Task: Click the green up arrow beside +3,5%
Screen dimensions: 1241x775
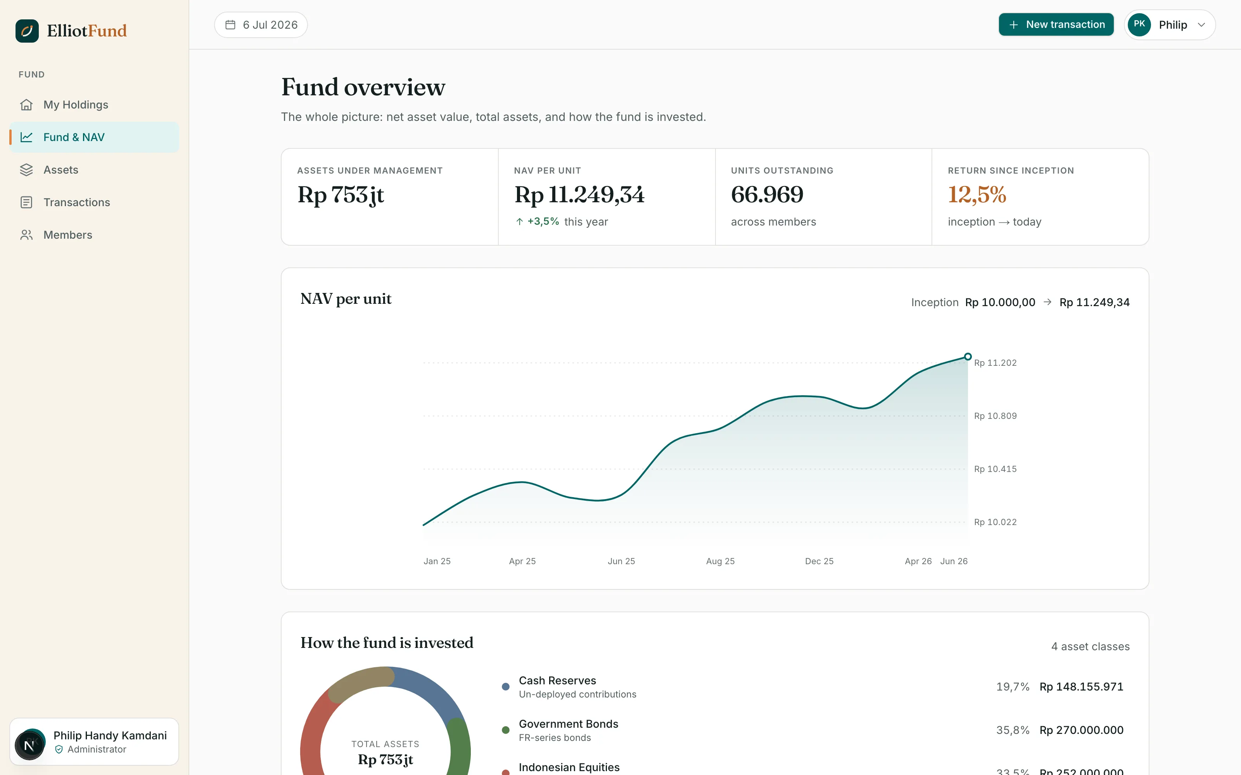Action: [520, 221]
